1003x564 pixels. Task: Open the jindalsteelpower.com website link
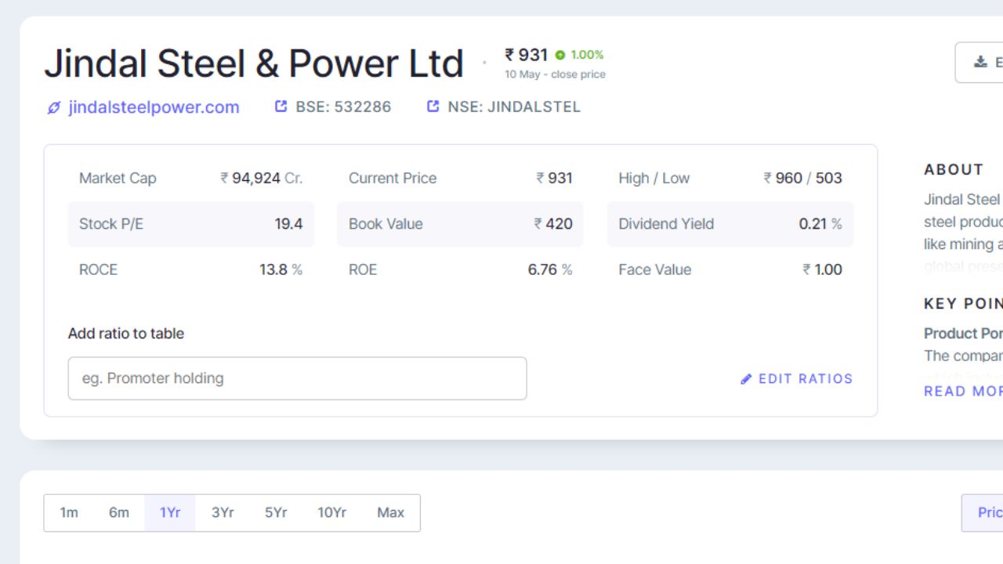154,107
